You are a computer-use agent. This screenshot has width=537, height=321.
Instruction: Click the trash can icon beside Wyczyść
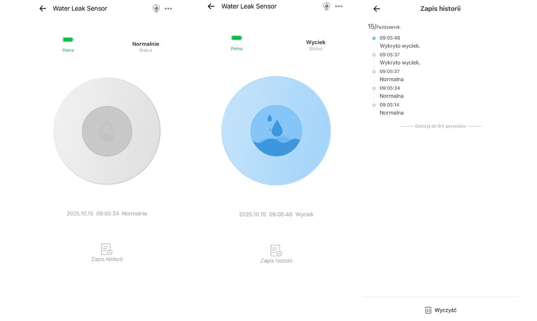coord(428,310)
